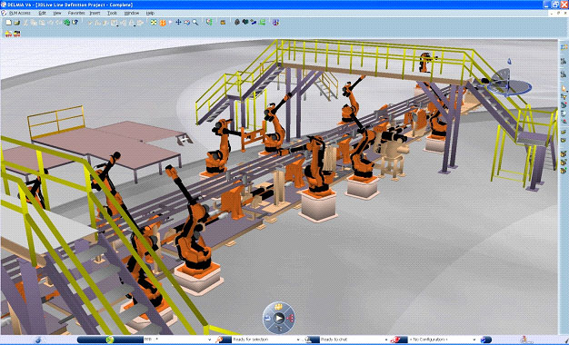Click the Open folder icon in toolbar
Viewport: 569px width, 345px height.
(x=16, y=23)
